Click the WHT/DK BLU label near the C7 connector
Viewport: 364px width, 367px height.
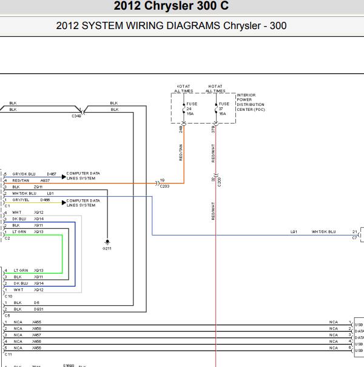point(324,232)
